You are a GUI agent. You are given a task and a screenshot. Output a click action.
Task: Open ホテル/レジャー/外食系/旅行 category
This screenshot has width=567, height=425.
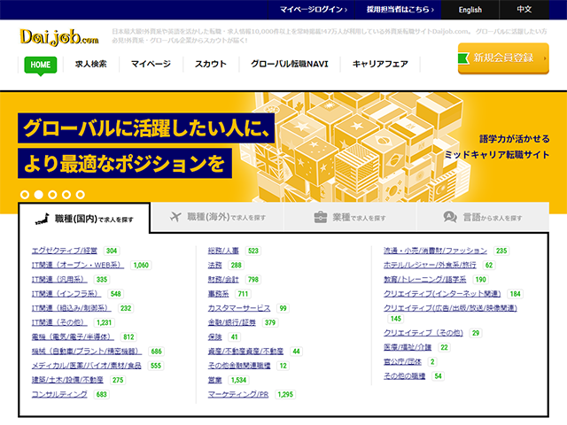(430, 266)
